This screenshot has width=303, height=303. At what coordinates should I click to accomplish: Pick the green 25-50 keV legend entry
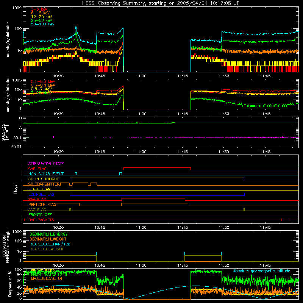tap(42, 20)
